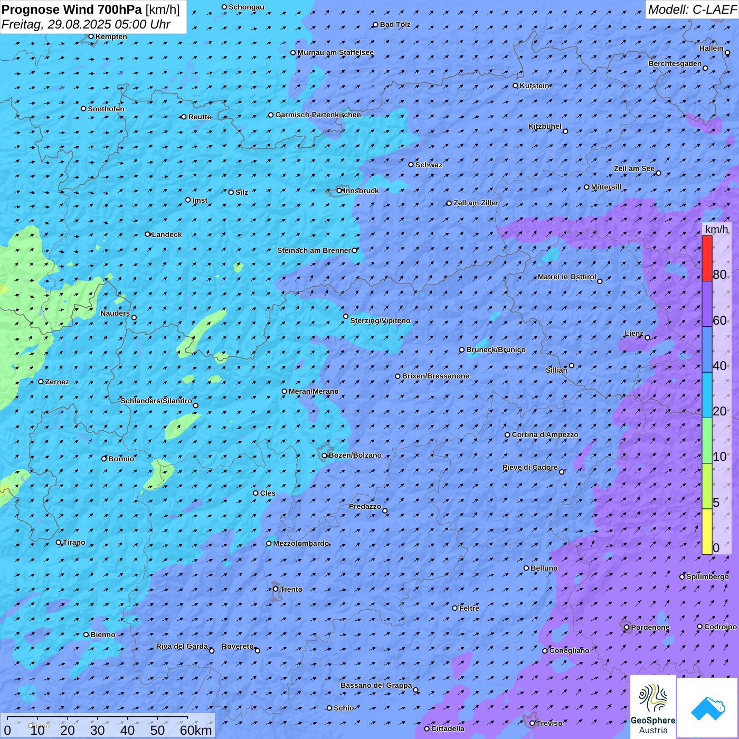Click the Tirano city label
Viewport: 739px width, 739px height.
74,542
